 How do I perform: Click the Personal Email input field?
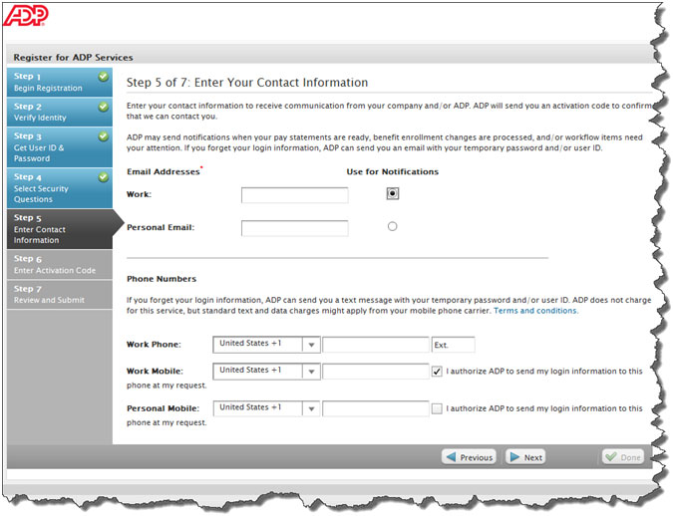[295, 228]
